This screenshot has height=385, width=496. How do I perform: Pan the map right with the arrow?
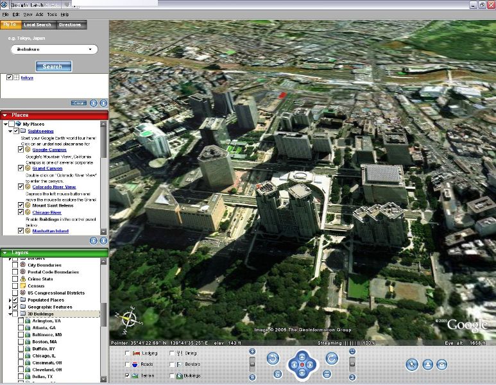tap(310, 364)
